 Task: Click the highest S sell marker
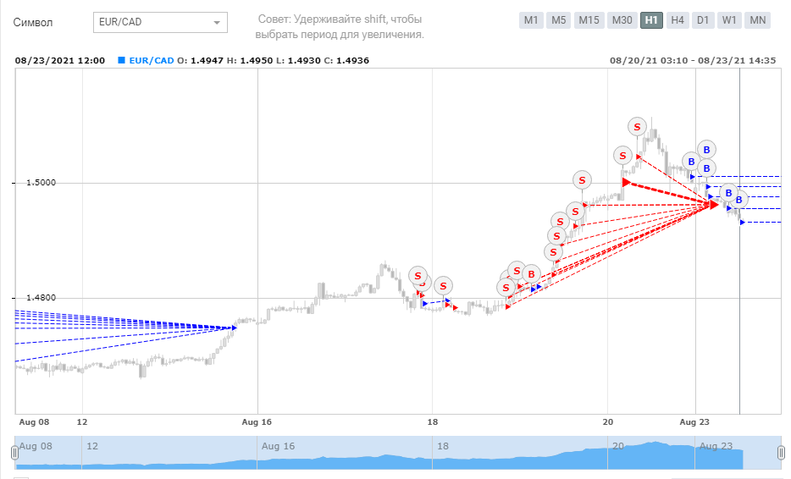pos(637,127)
